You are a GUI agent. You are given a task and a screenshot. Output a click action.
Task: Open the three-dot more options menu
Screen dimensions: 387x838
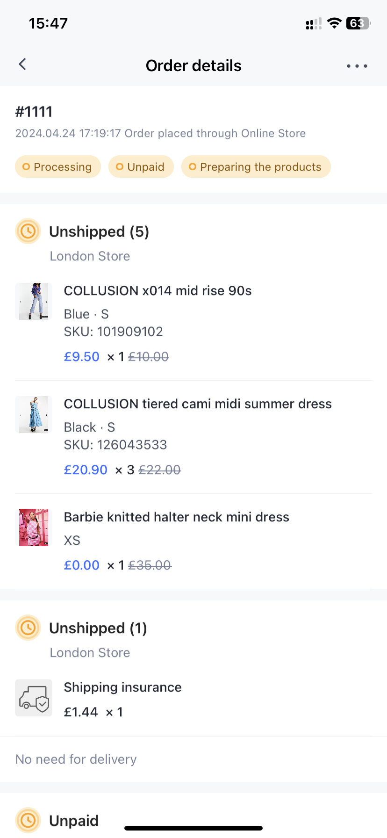pos(357,66)
